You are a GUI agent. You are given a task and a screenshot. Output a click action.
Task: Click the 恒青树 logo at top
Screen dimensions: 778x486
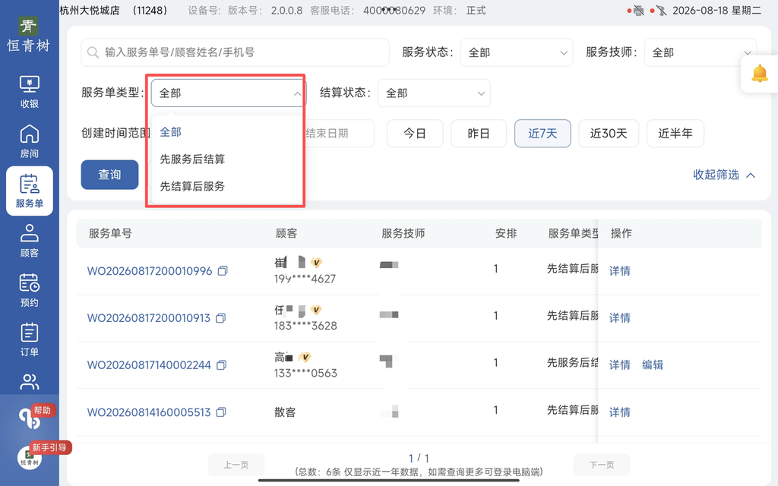[28, 35]
